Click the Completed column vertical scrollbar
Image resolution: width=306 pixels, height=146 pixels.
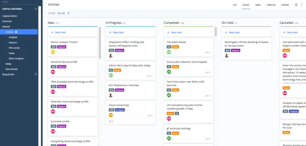pyautogui.click(x=215, y=32)
